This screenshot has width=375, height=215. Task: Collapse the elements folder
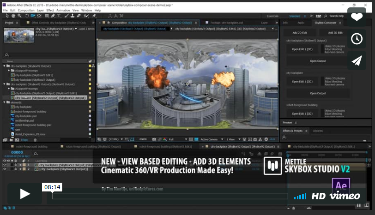[4, 102]
